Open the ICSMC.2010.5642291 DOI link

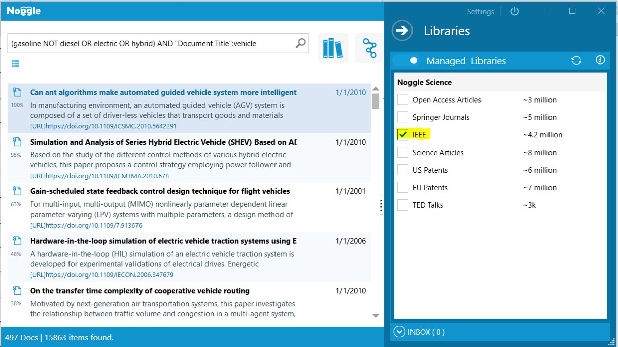click(103, 126)
